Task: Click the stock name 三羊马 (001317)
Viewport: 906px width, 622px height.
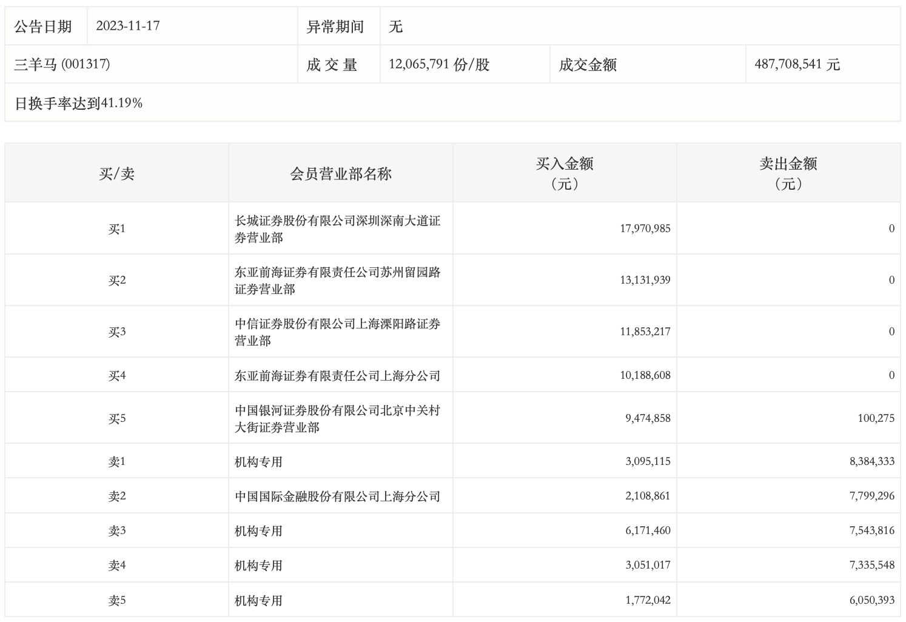Action: (x=62, y=64)
